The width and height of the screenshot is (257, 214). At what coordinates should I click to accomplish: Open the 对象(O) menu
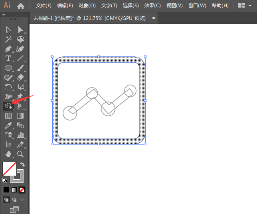tap(87, 6)
